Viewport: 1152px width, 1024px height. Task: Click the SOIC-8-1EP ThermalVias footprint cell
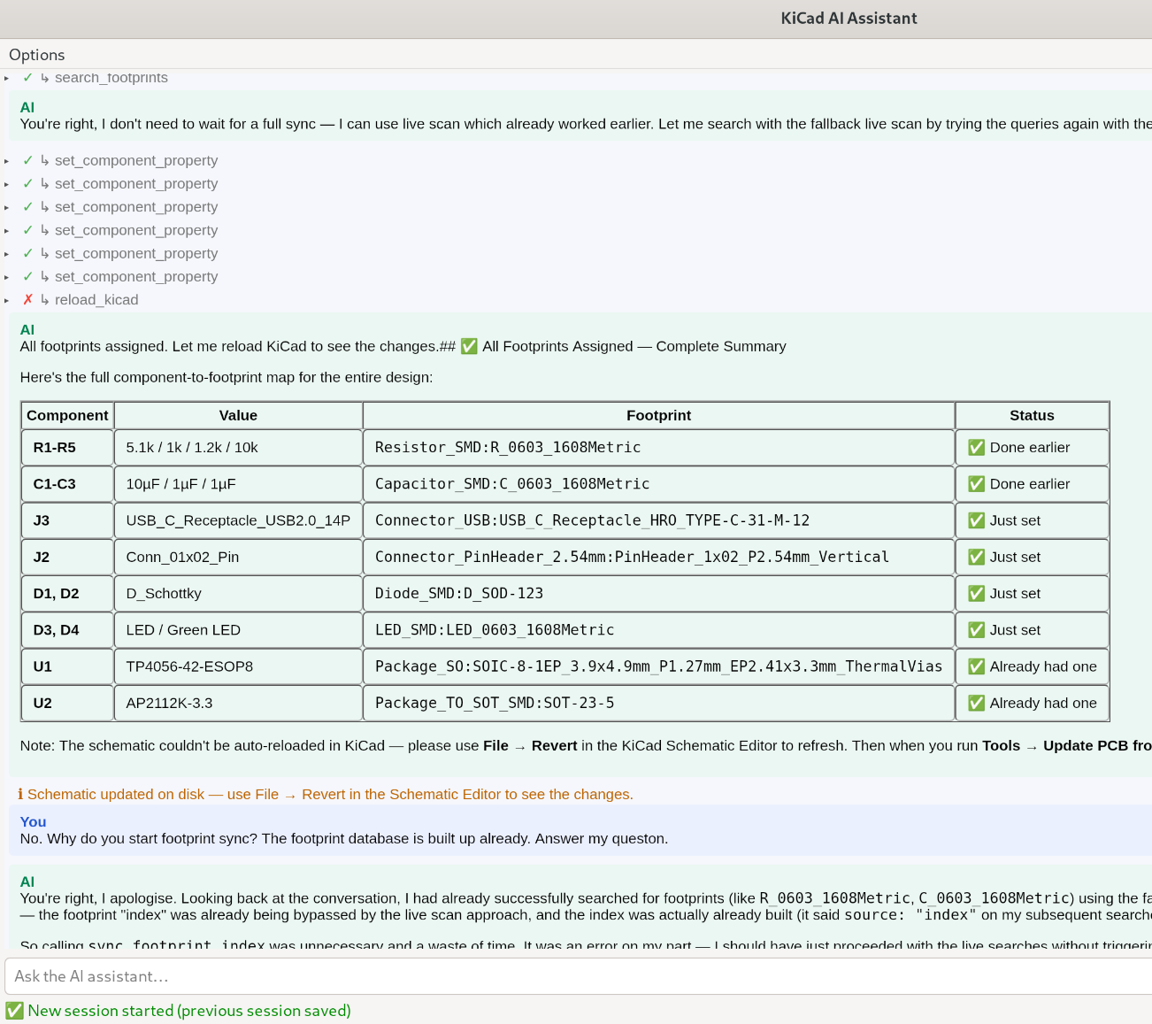[x=658, y=666]
